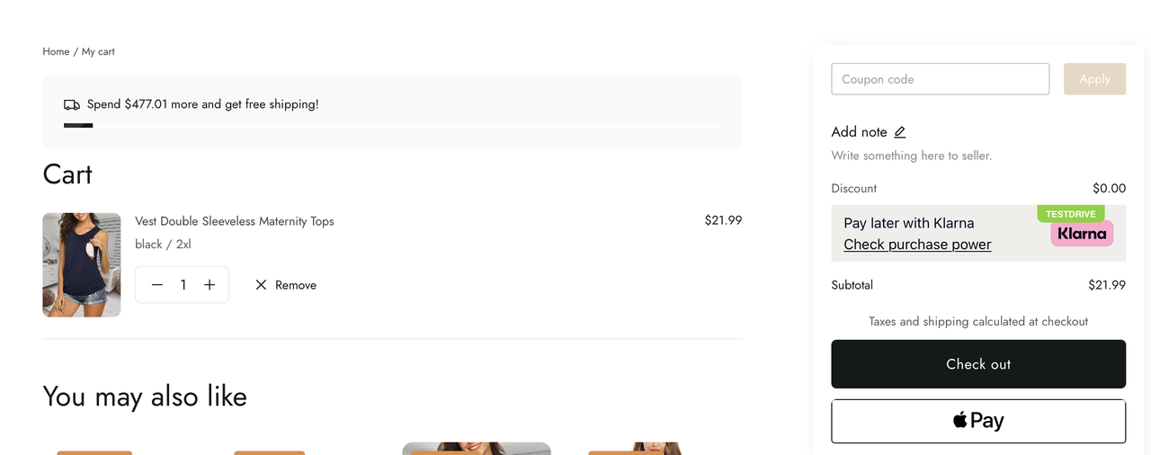
Task: Click the delivery truck shipping icon
Action: pos(72,105)
